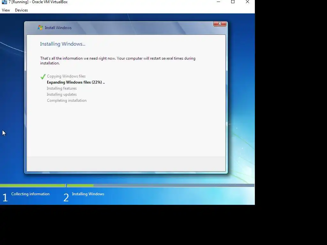Click the VirtualBox title bar app icon

click(4, 2)
